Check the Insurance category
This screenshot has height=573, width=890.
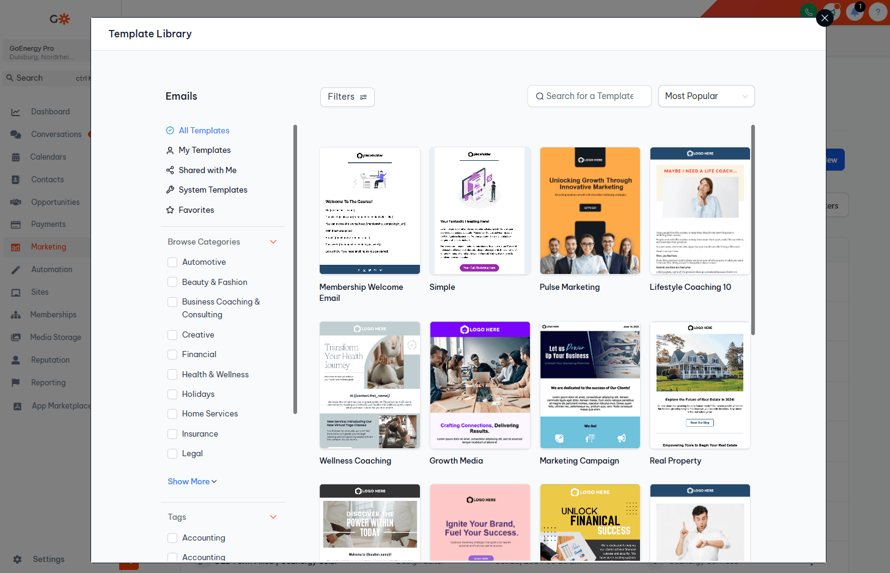point(172,434)
